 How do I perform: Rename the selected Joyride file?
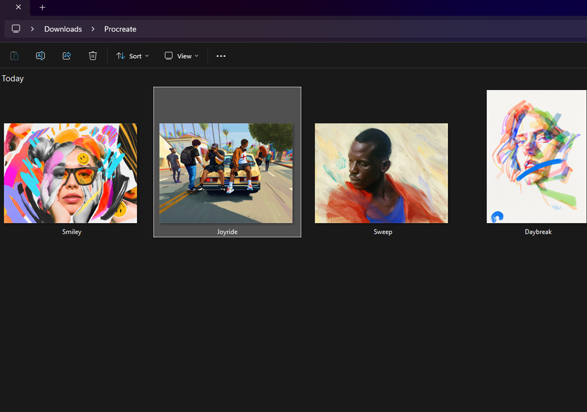[x=40, y=56]
